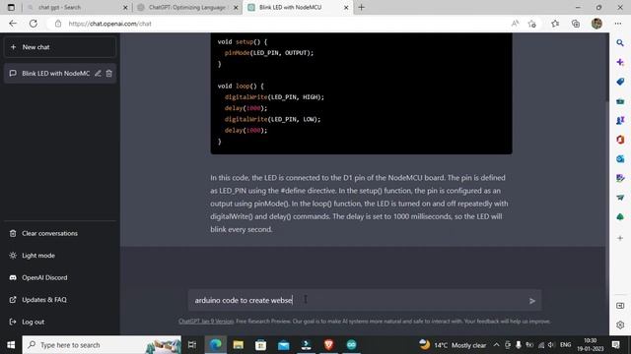This screenshot has height=354, width=631.
Task: Activate Read aloud icon
Action: [515, 24]
